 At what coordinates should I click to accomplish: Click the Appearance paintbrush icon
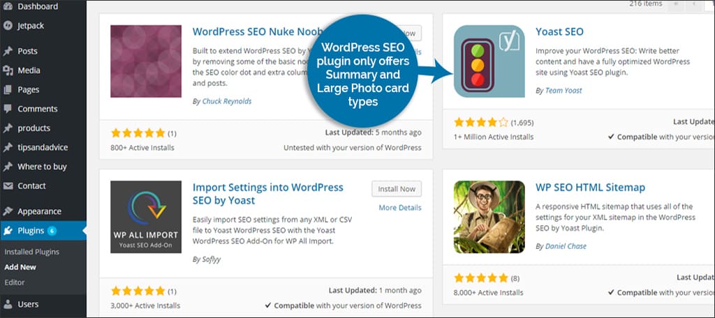coord(8,211)
